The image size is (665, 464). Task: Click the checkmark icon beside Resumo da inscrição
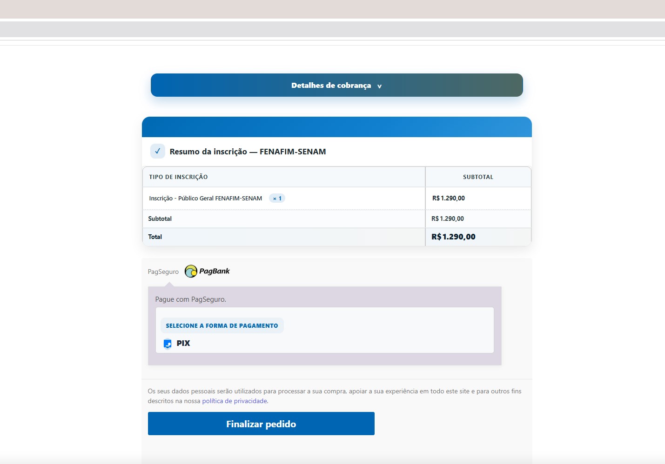coord(157,151)
